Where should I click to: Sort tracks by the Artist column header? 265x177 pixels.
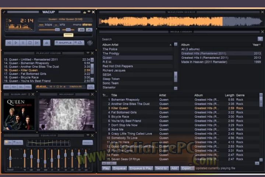(x=162, y=95)
